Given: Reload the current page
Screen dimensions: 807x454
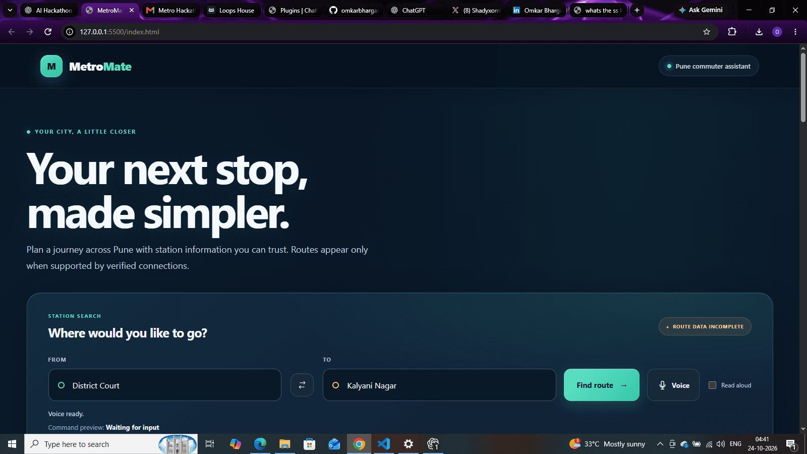Looking at the screenshot, I should [48, 32].
